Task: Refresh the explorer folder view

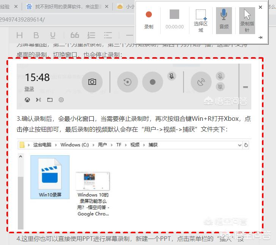Action: coord(246,145)
